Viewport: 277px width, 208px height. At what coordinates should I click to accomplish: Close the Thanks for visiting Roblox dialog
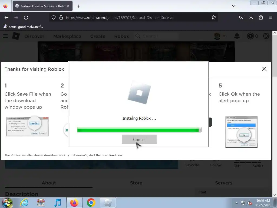point(264,69)
